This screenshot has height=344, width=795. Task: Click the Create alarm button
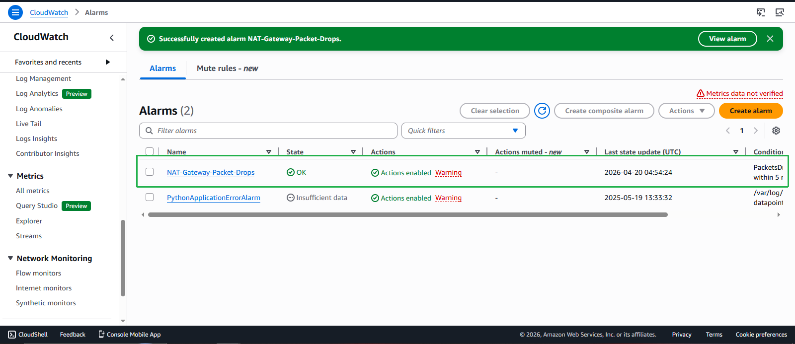point(751,111)
